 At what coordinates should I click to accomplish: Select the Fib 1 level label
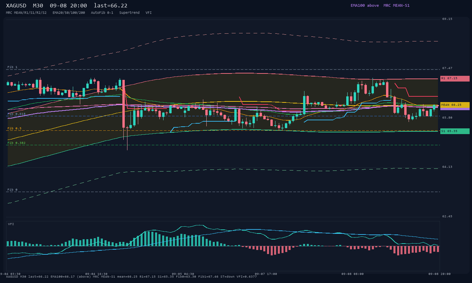[x=12, y=67]
